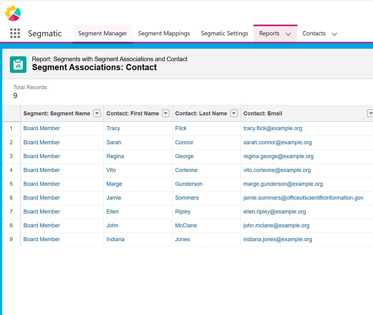Expand the Reports tab dropdown chevron
The image size is (373, 315).
click(288, 34)
